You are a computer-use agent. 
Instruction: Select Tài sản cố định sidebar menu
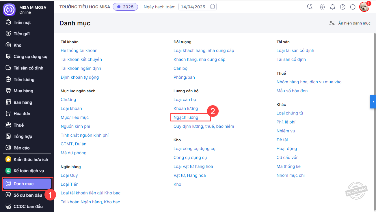coord(28,68)
